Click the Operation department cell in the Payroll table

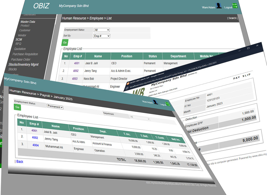click(100, 151)
